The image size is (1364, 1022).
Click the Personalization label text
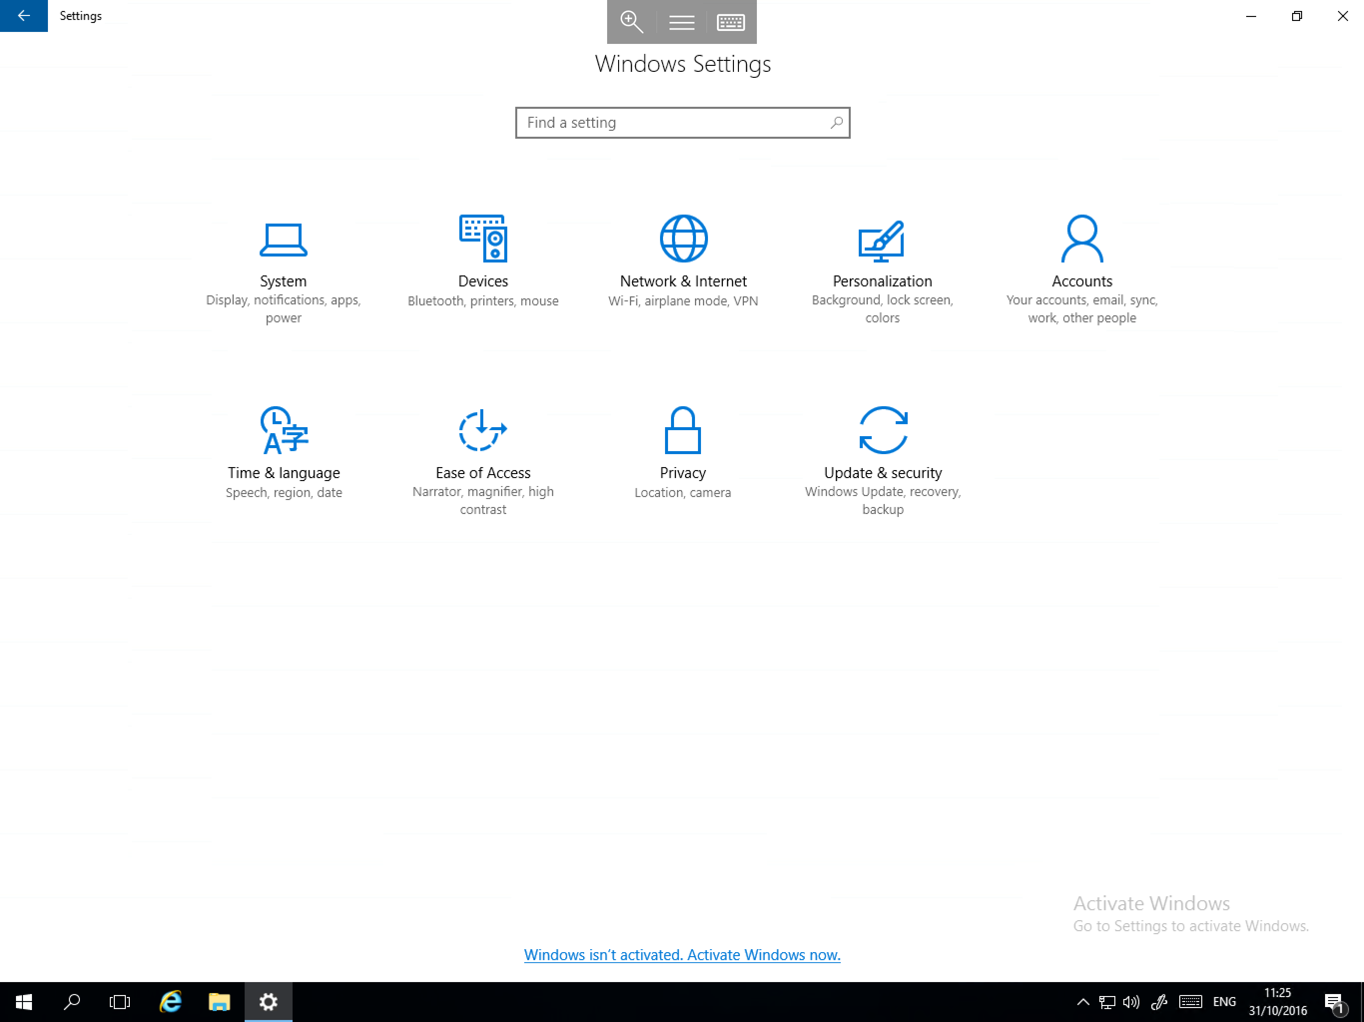pos(882,281)
